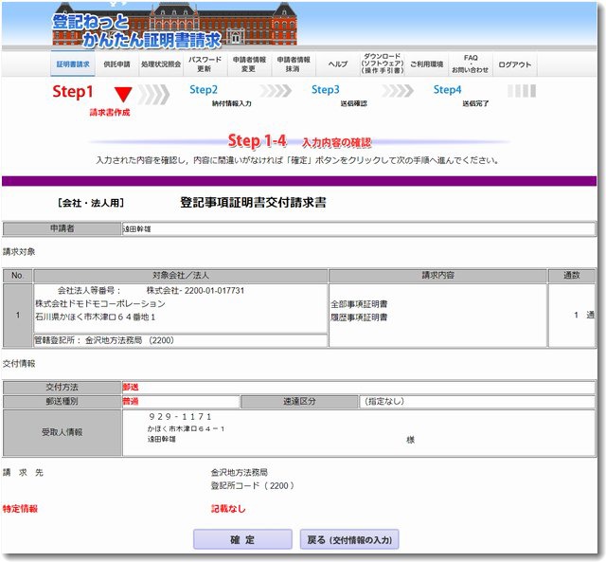The width and height of the screenshot is (606, 562).
Task: Click 戻る（交付情報の入力） button
Action: click(x=349, y=540)
